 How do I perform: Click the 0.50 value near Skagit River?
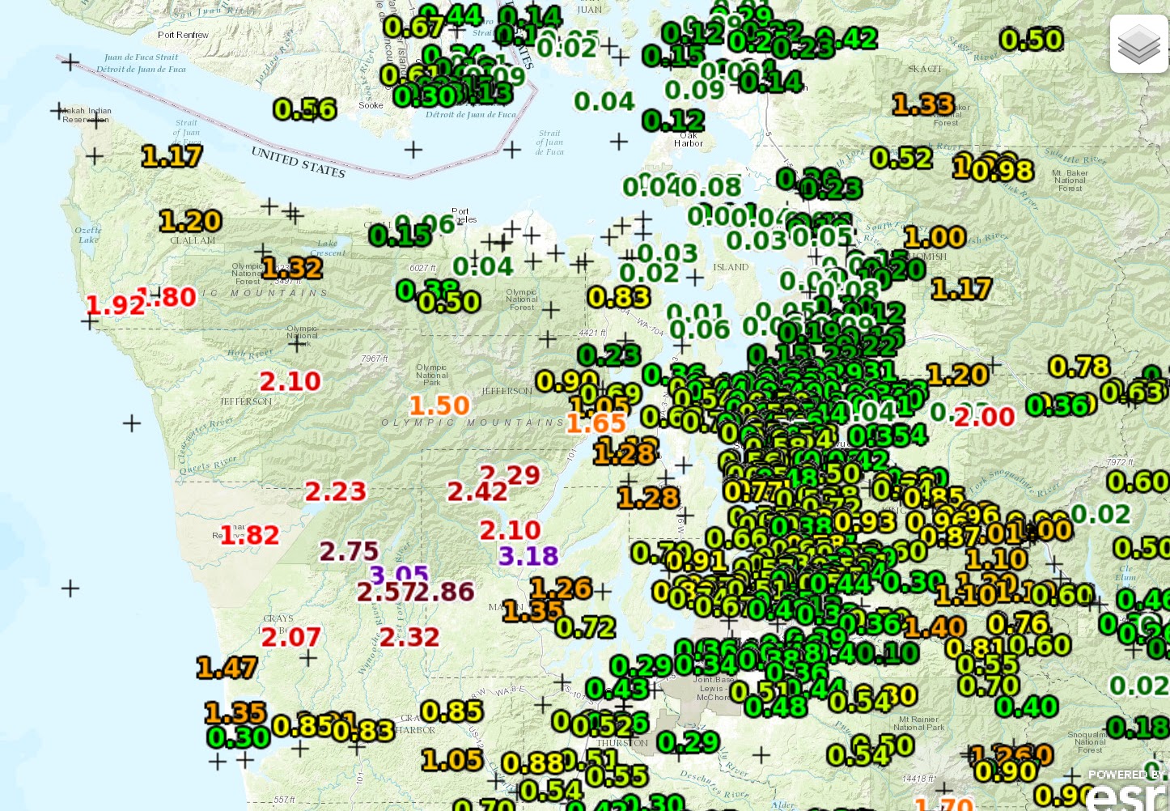pyautogui.click(x=1032, y=38)
